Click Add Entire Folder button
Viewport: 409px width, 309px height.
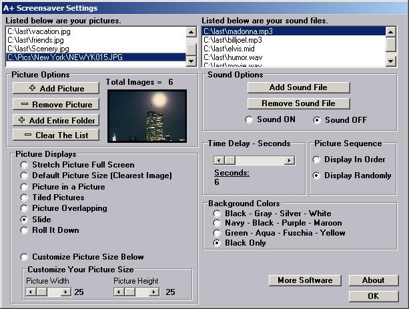56,120
